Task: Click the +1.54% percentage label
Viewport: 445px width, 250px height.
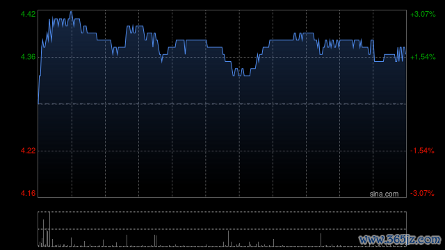Action: click(423, 57)
